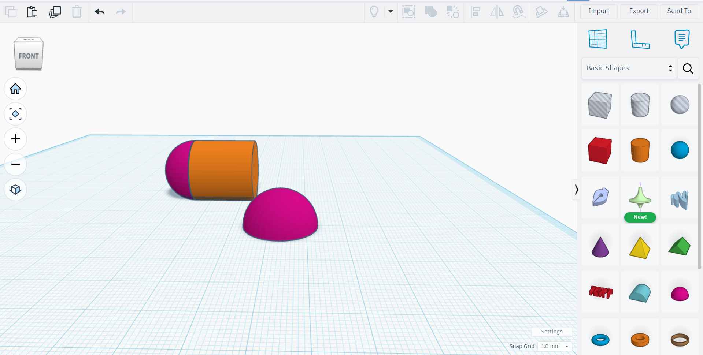Open the Snap Grid size dropdown
This screenshot has height=355, width=703.
554,346
